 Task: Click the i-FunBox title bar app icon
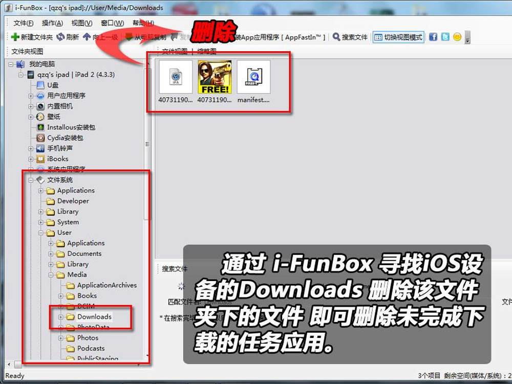tap(9, 8)
